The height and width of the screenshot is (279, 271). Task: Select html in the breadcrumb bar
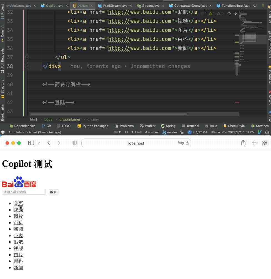click(x=33, y=119)
